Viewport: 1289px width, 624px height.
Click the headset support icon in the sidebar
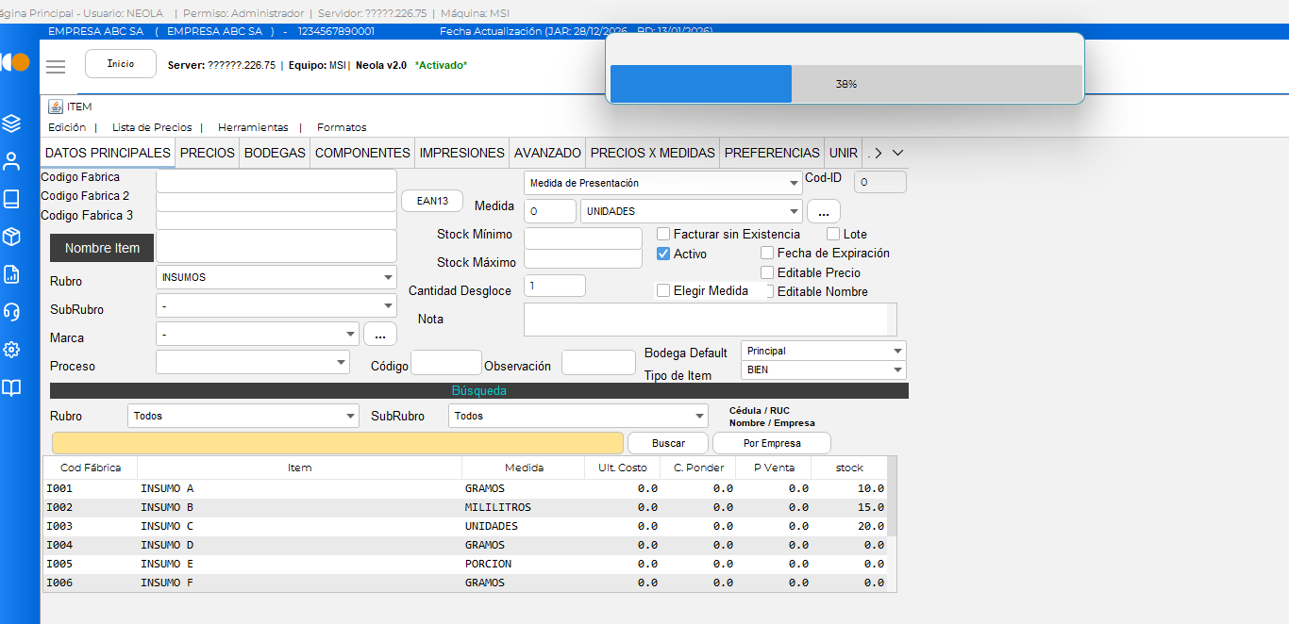pyautogui.click(x=11, y=312)
